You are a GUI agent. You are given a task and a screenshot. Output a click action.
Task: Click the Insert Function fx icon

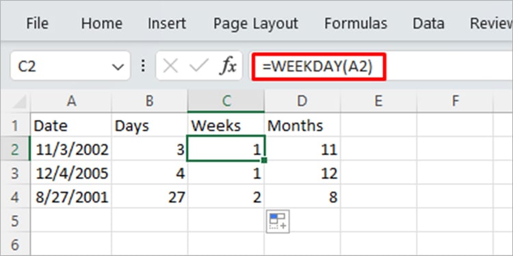pos(228,66)
